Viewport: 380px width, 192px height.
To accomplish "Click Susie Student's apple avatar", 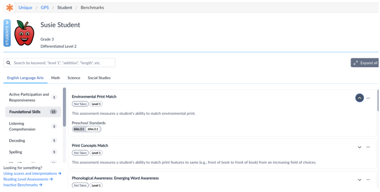I will coord(25,34).
